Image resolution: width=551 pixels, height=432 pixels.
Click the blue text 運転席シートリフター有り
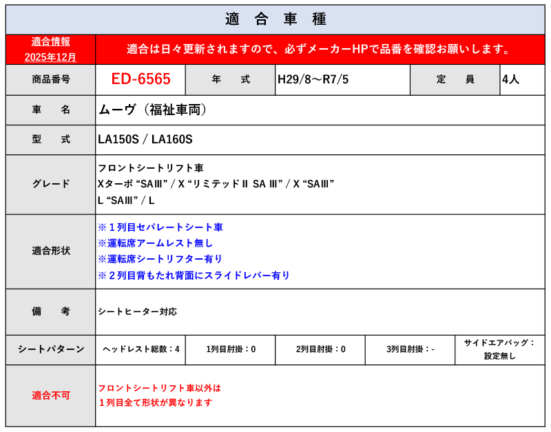[160, 259]
